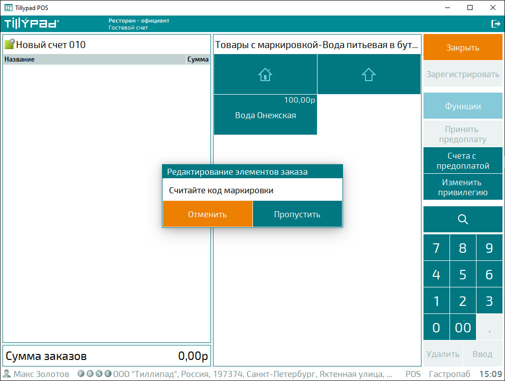Tap keypad digit 4
The width and height of the screenshot is (505, 381).
[436, 274]
